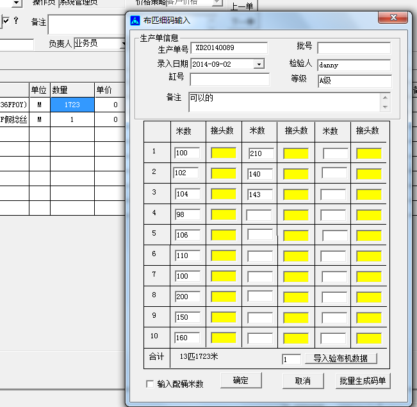Viewport: 417px width, 407px height.
Task: Click 上一单 button in main window
Action: pyautogui.click(x=242, y=6)
